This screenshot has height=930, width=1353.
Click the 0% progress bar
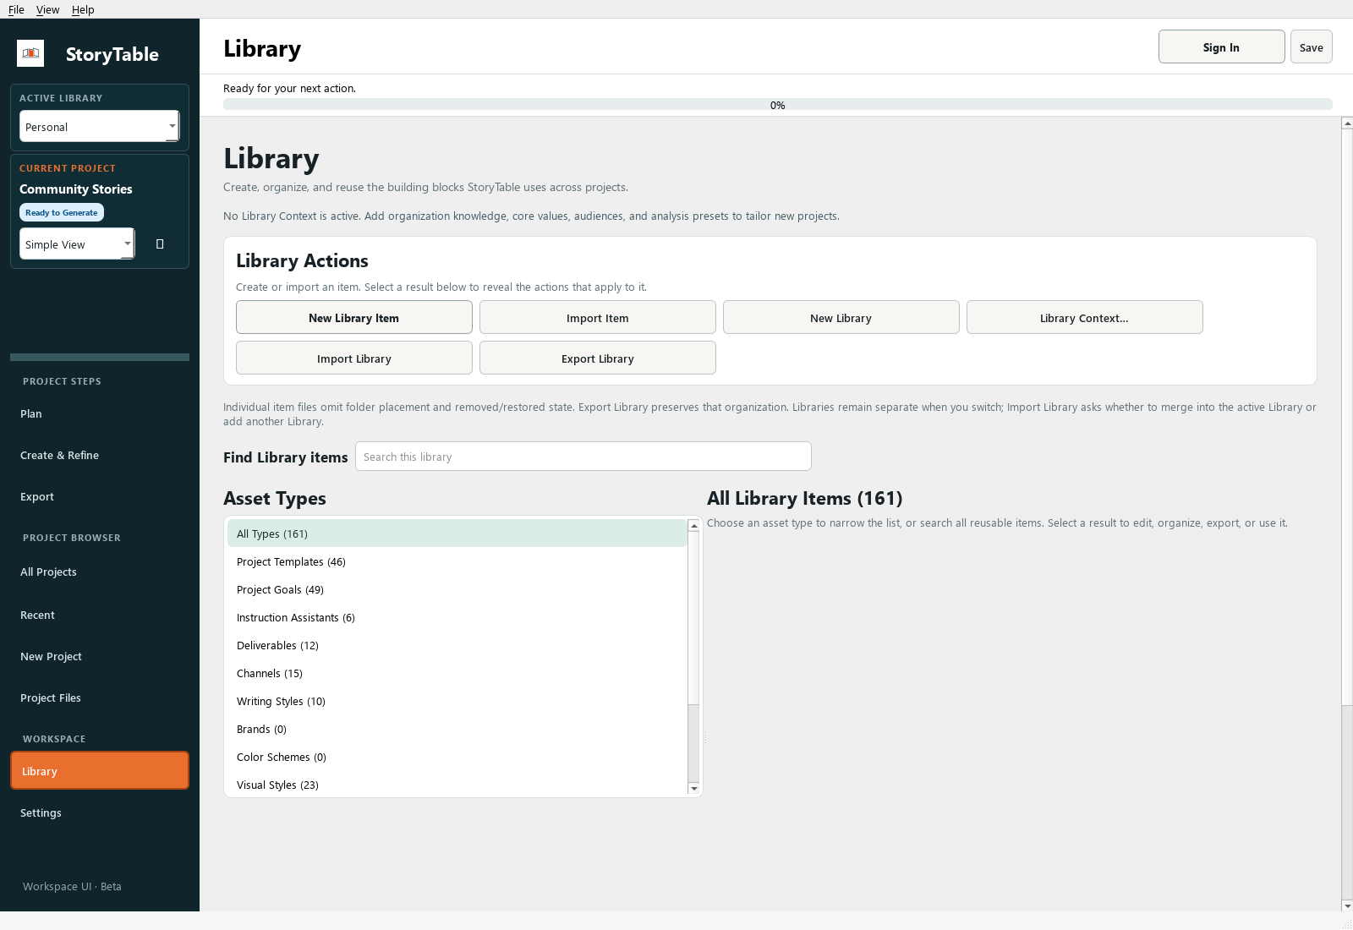(x=777, y=105)
